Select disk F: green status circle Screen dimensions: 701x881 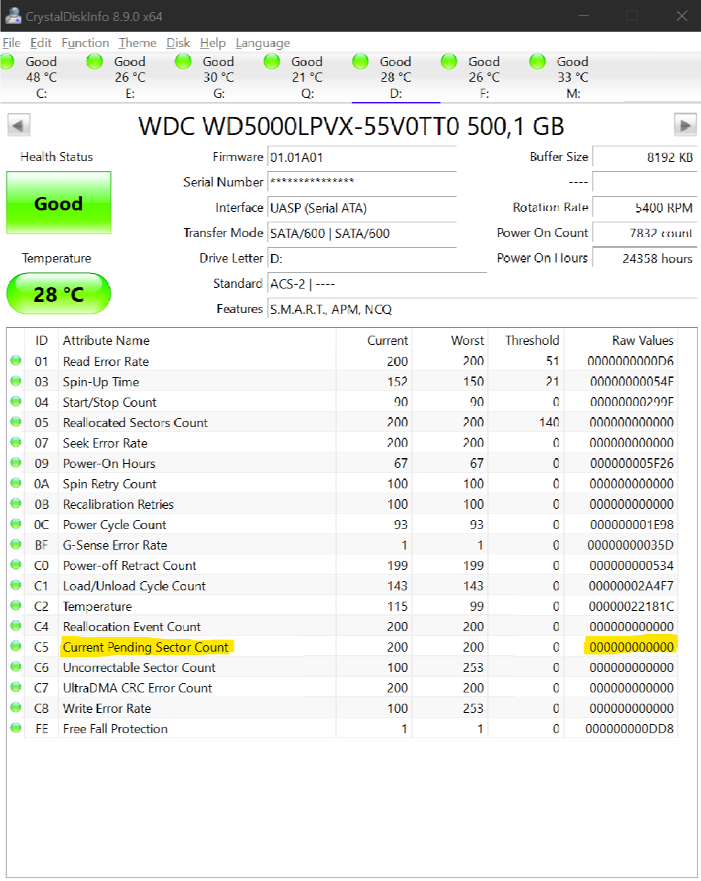coord(449,62)
